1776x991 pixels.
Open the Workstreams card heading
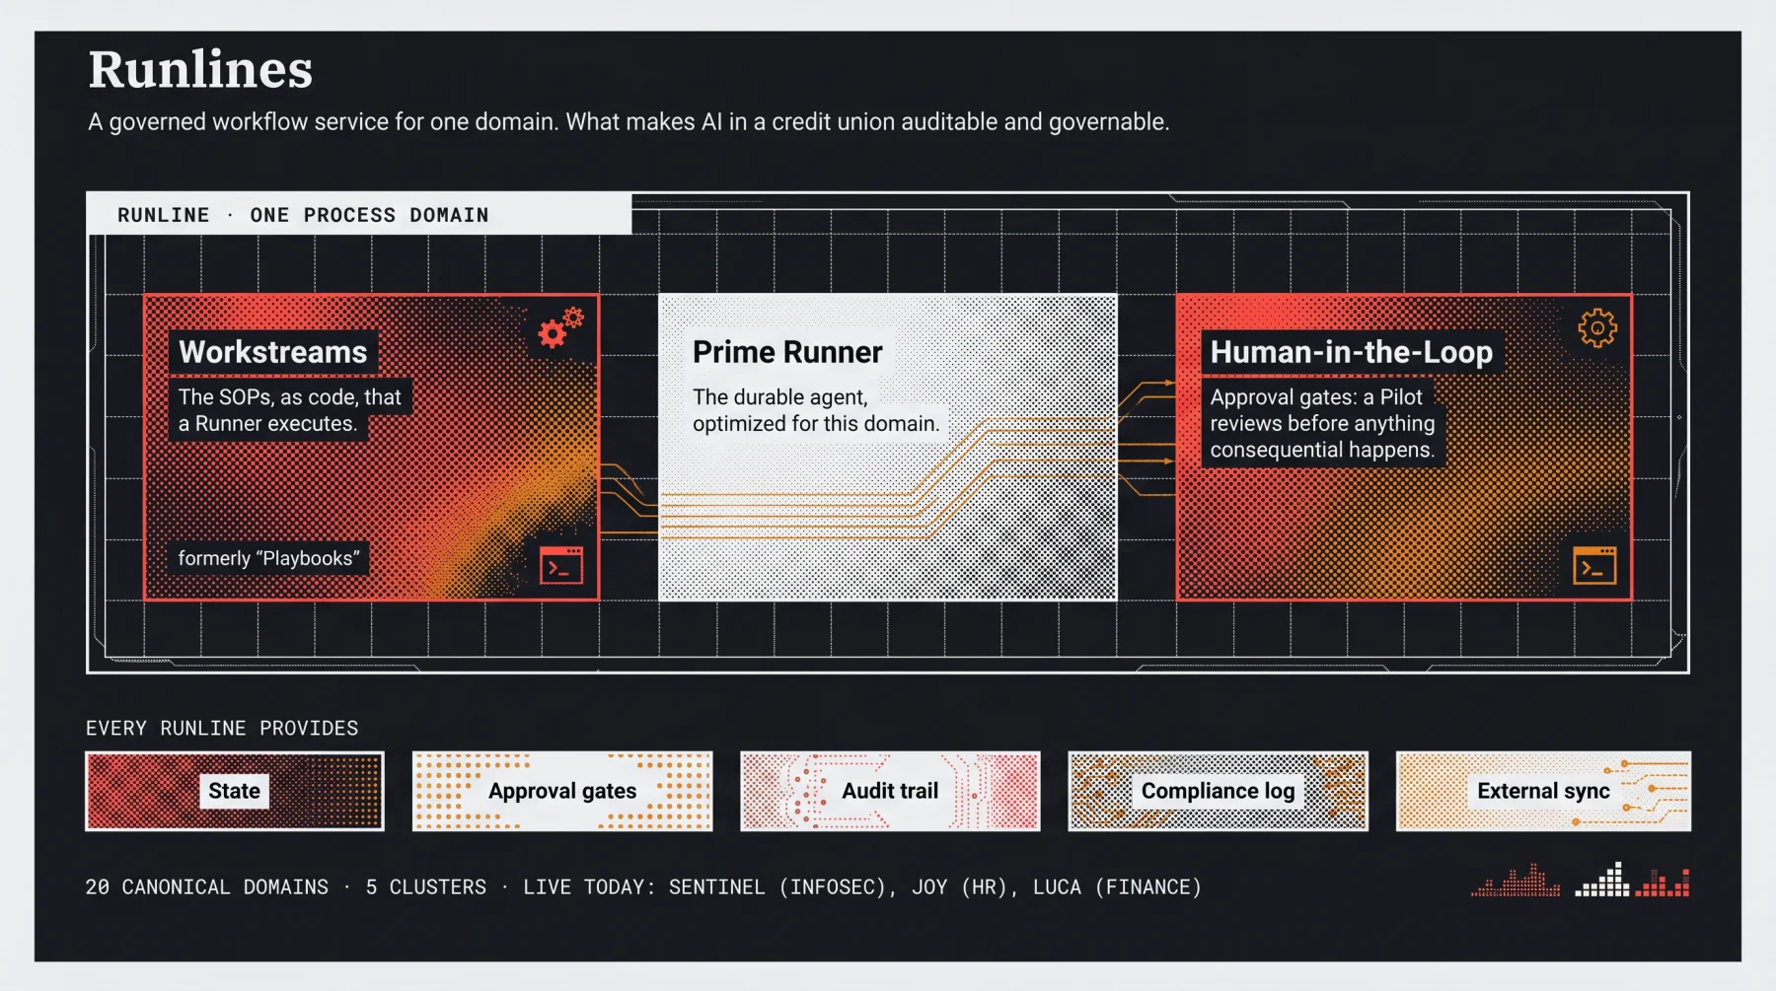pyautogui.click(x=273, y=352)
